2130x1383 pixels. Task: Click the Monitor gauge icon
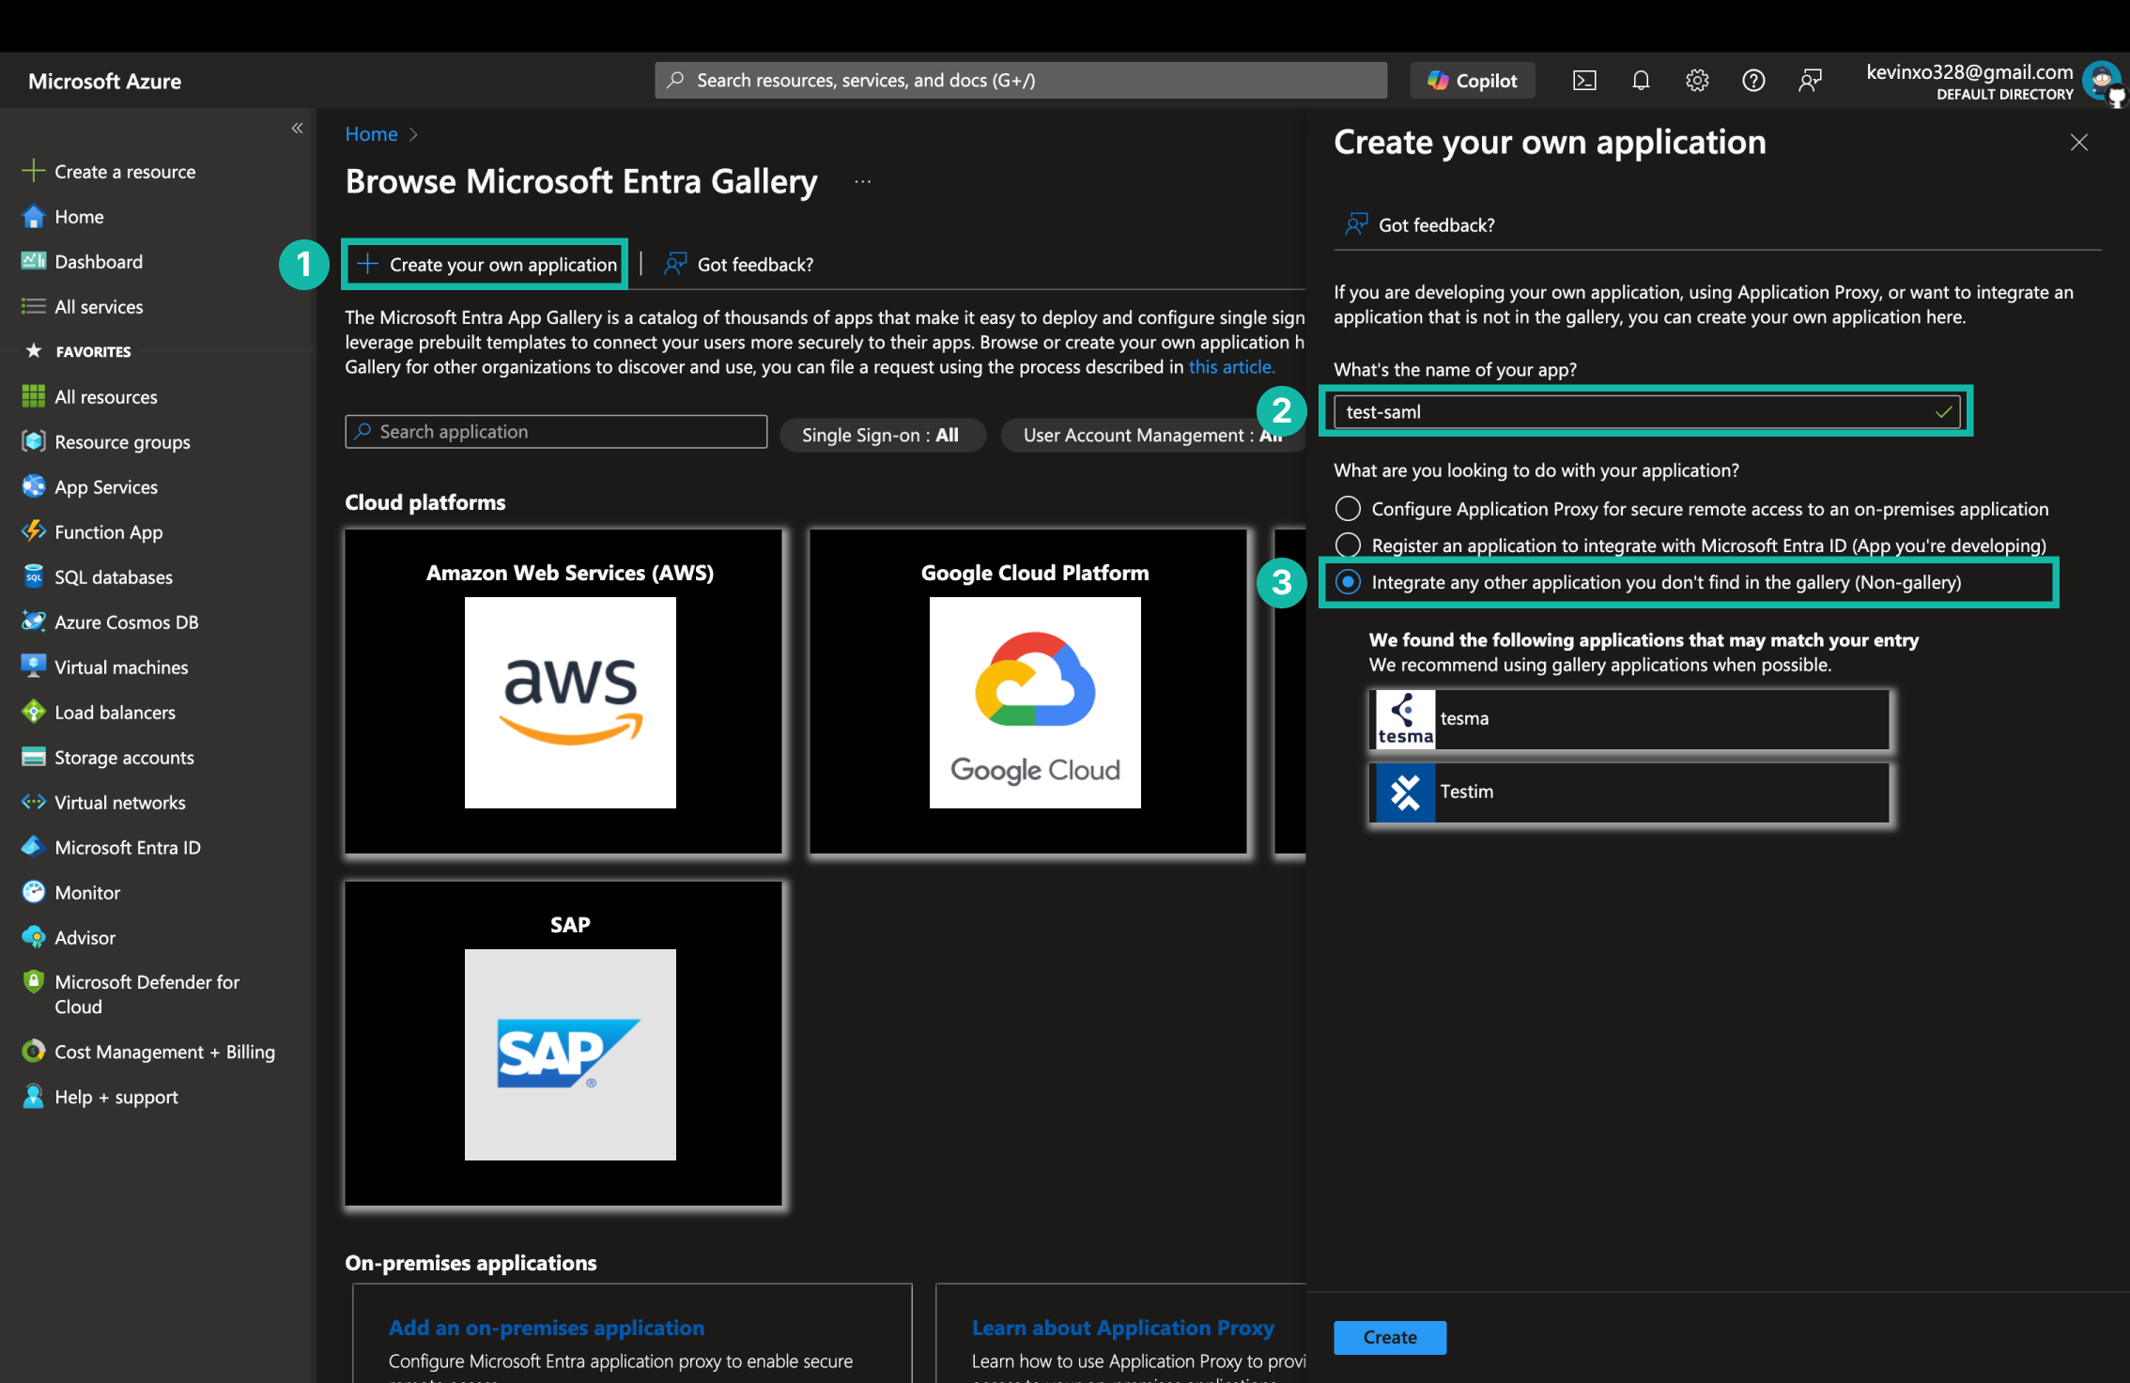click(34, 892)
